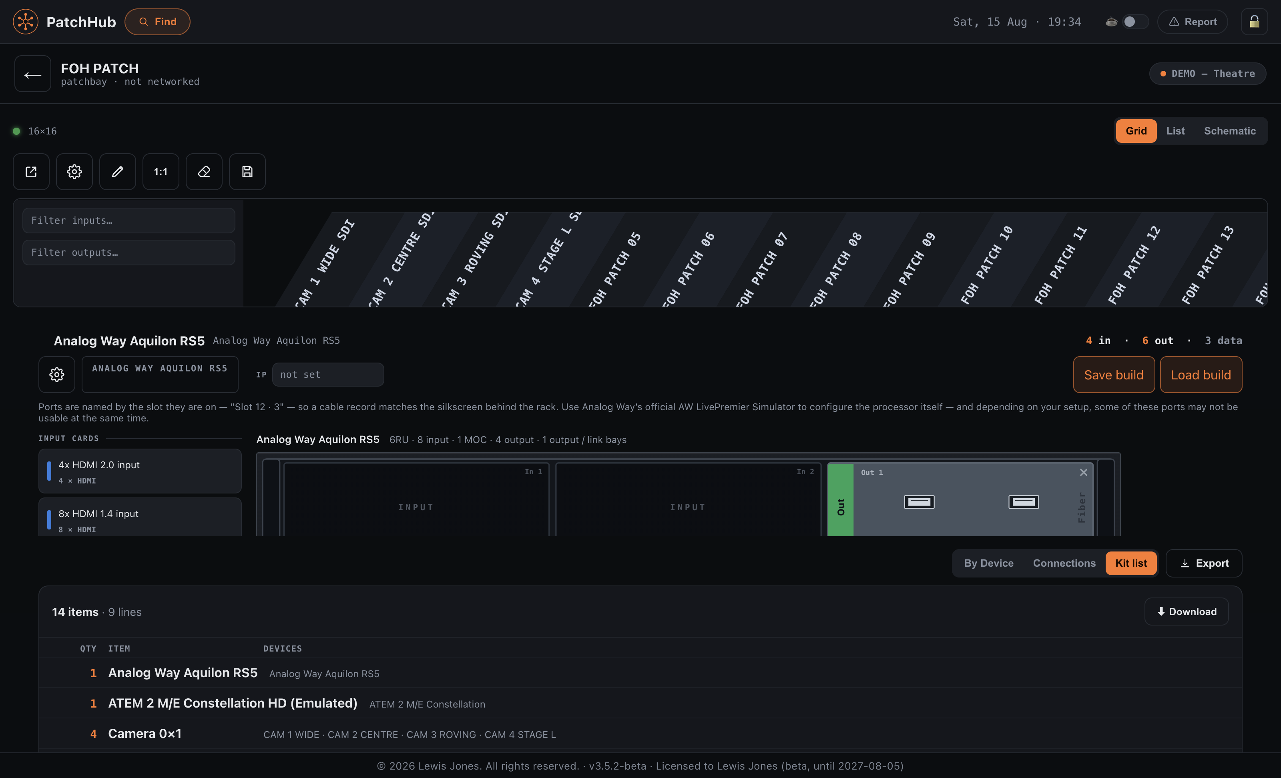Viewport: 1281px width, 778px height.
Task: Click the second HDMI port on Out 1
Action: [1024, 502]
